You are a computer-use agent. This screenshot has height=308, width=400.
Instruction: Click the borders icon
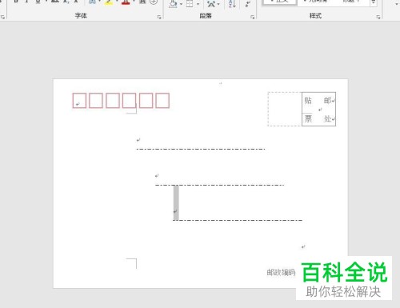[190, 3]
